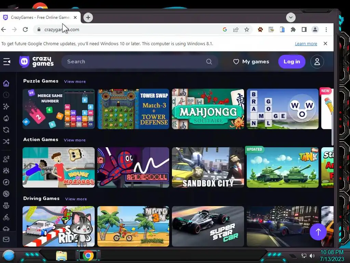This screenshot has width=350, height=263.
Task: Open the network tray icon
Action: pos(304,255)
